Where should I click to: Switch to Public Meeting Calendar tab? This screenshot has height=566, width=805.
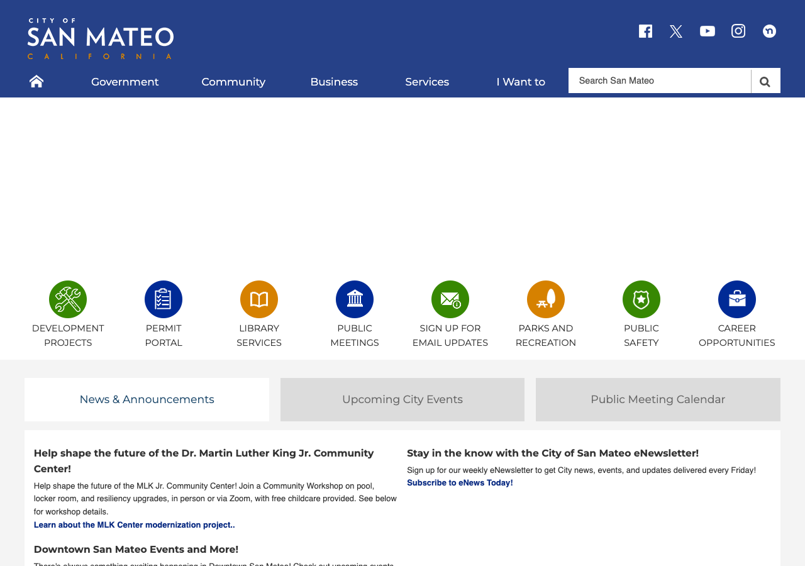(x=658, y=399)
